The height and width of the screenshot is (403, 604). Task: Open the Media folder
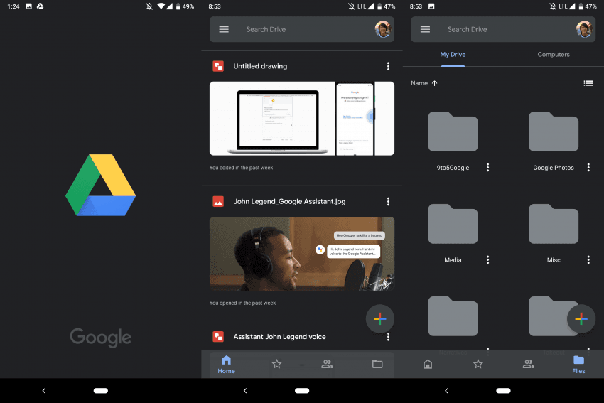coord(453,224)
